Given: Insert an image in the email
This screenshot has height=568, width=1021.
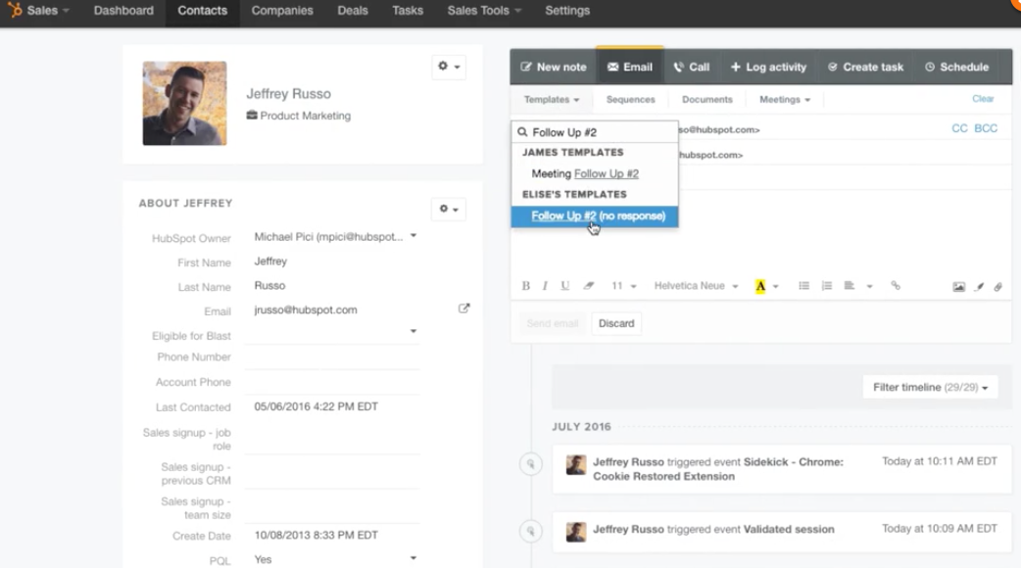Looking at the screenshot, I should [x=958, y=286].
